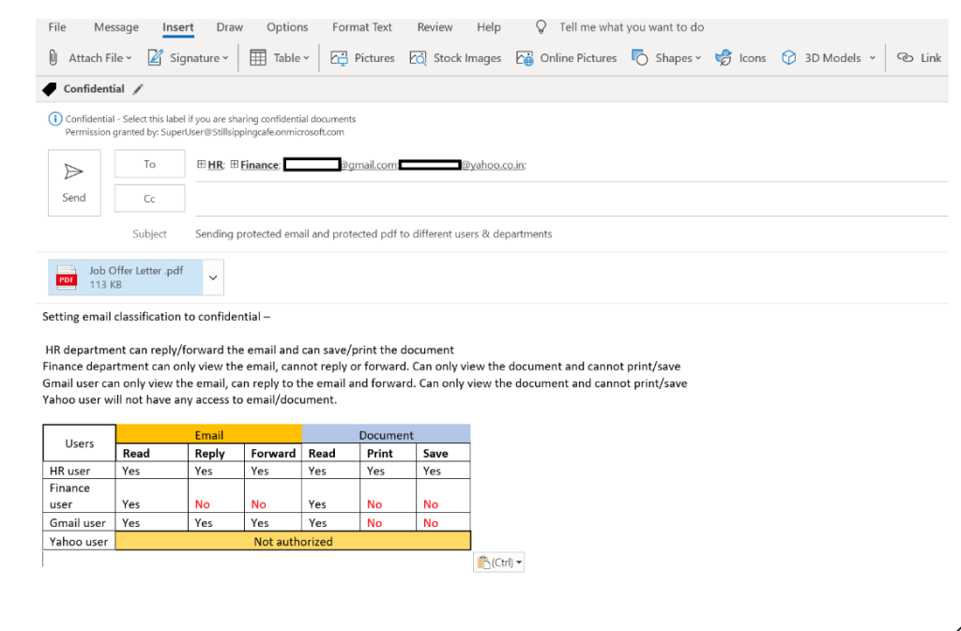Click the yahoo.co.in recipient address
The width and height of the screenshot is (961, 631).
[462, 165]
